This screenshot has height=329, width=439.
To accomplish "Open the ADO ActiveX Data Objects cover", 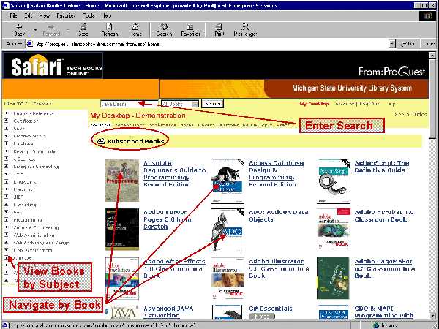I will pos(228,230).
